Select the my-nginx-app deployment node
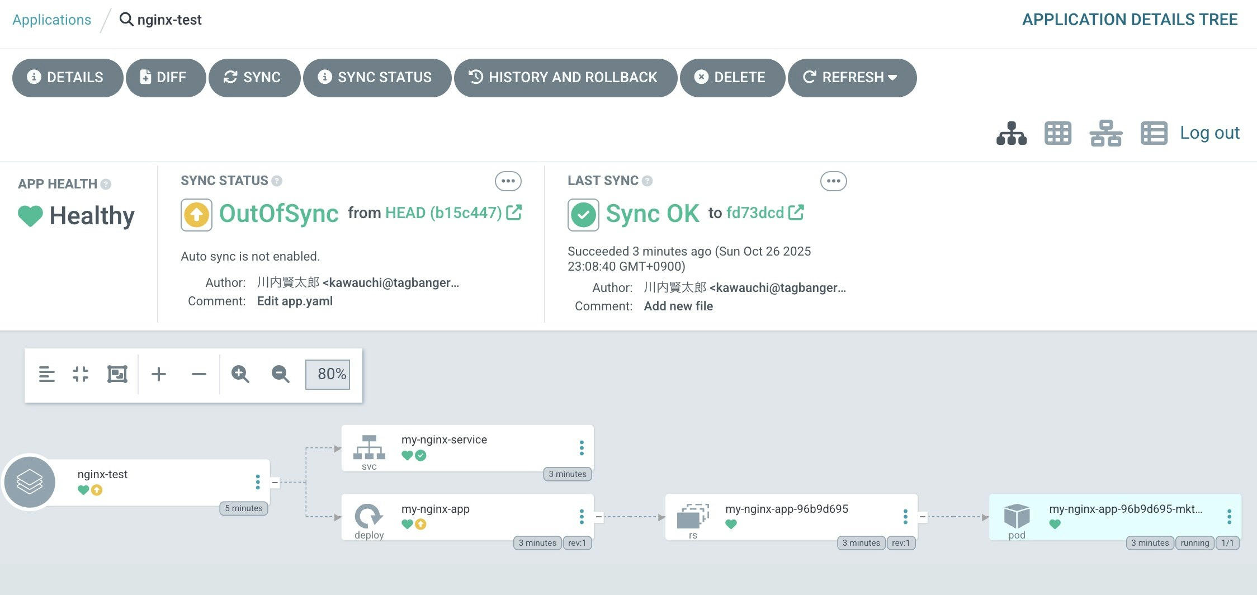1257x595 pixels. (467, 517)
